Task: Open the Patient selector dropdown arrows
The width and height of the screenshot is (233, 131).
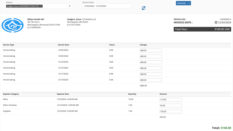Action: click(x=69, y=6)
